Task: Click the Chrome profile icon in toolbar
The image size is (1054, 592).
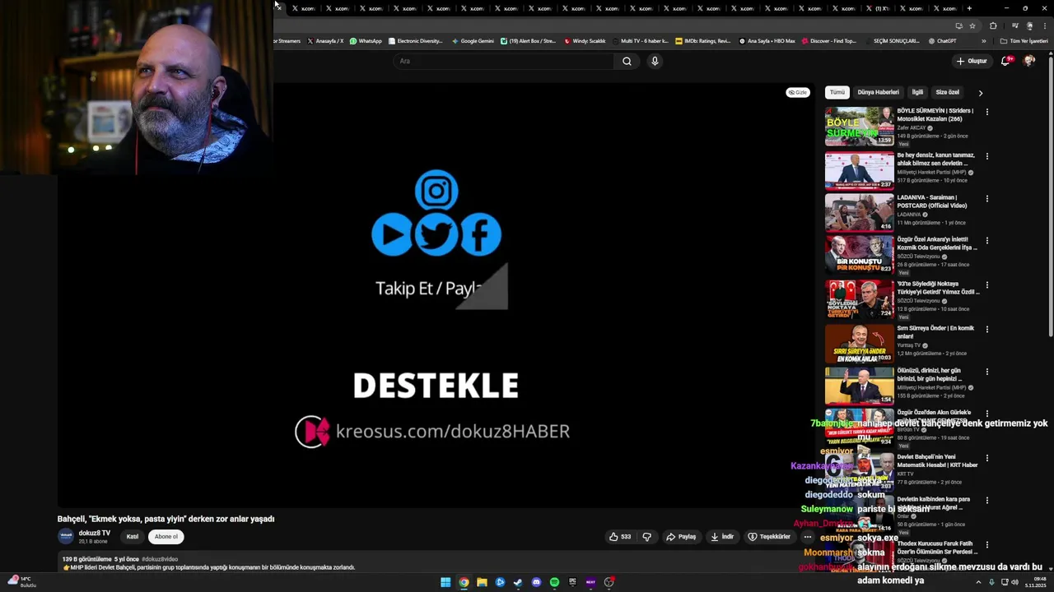Action: 1029,25
